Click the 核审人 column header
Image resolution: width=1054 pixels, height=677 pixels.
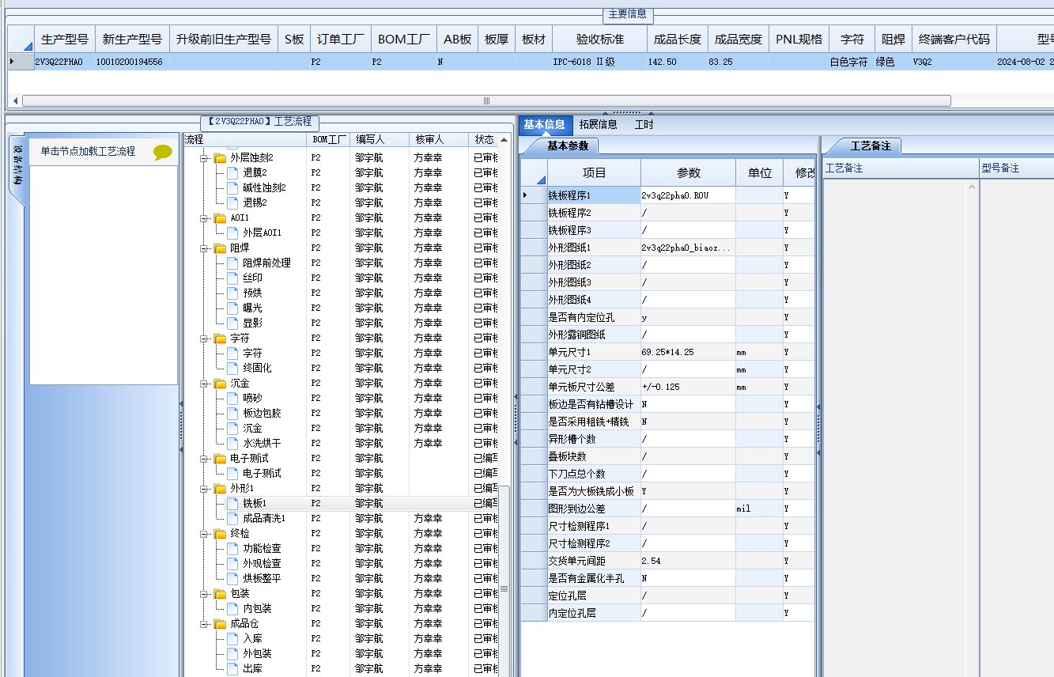pyautogui.click(x=439, y=139)
